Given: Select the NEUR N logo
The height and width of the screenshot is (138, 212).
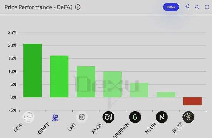Looking at the screenshot, I should (162, 117).
